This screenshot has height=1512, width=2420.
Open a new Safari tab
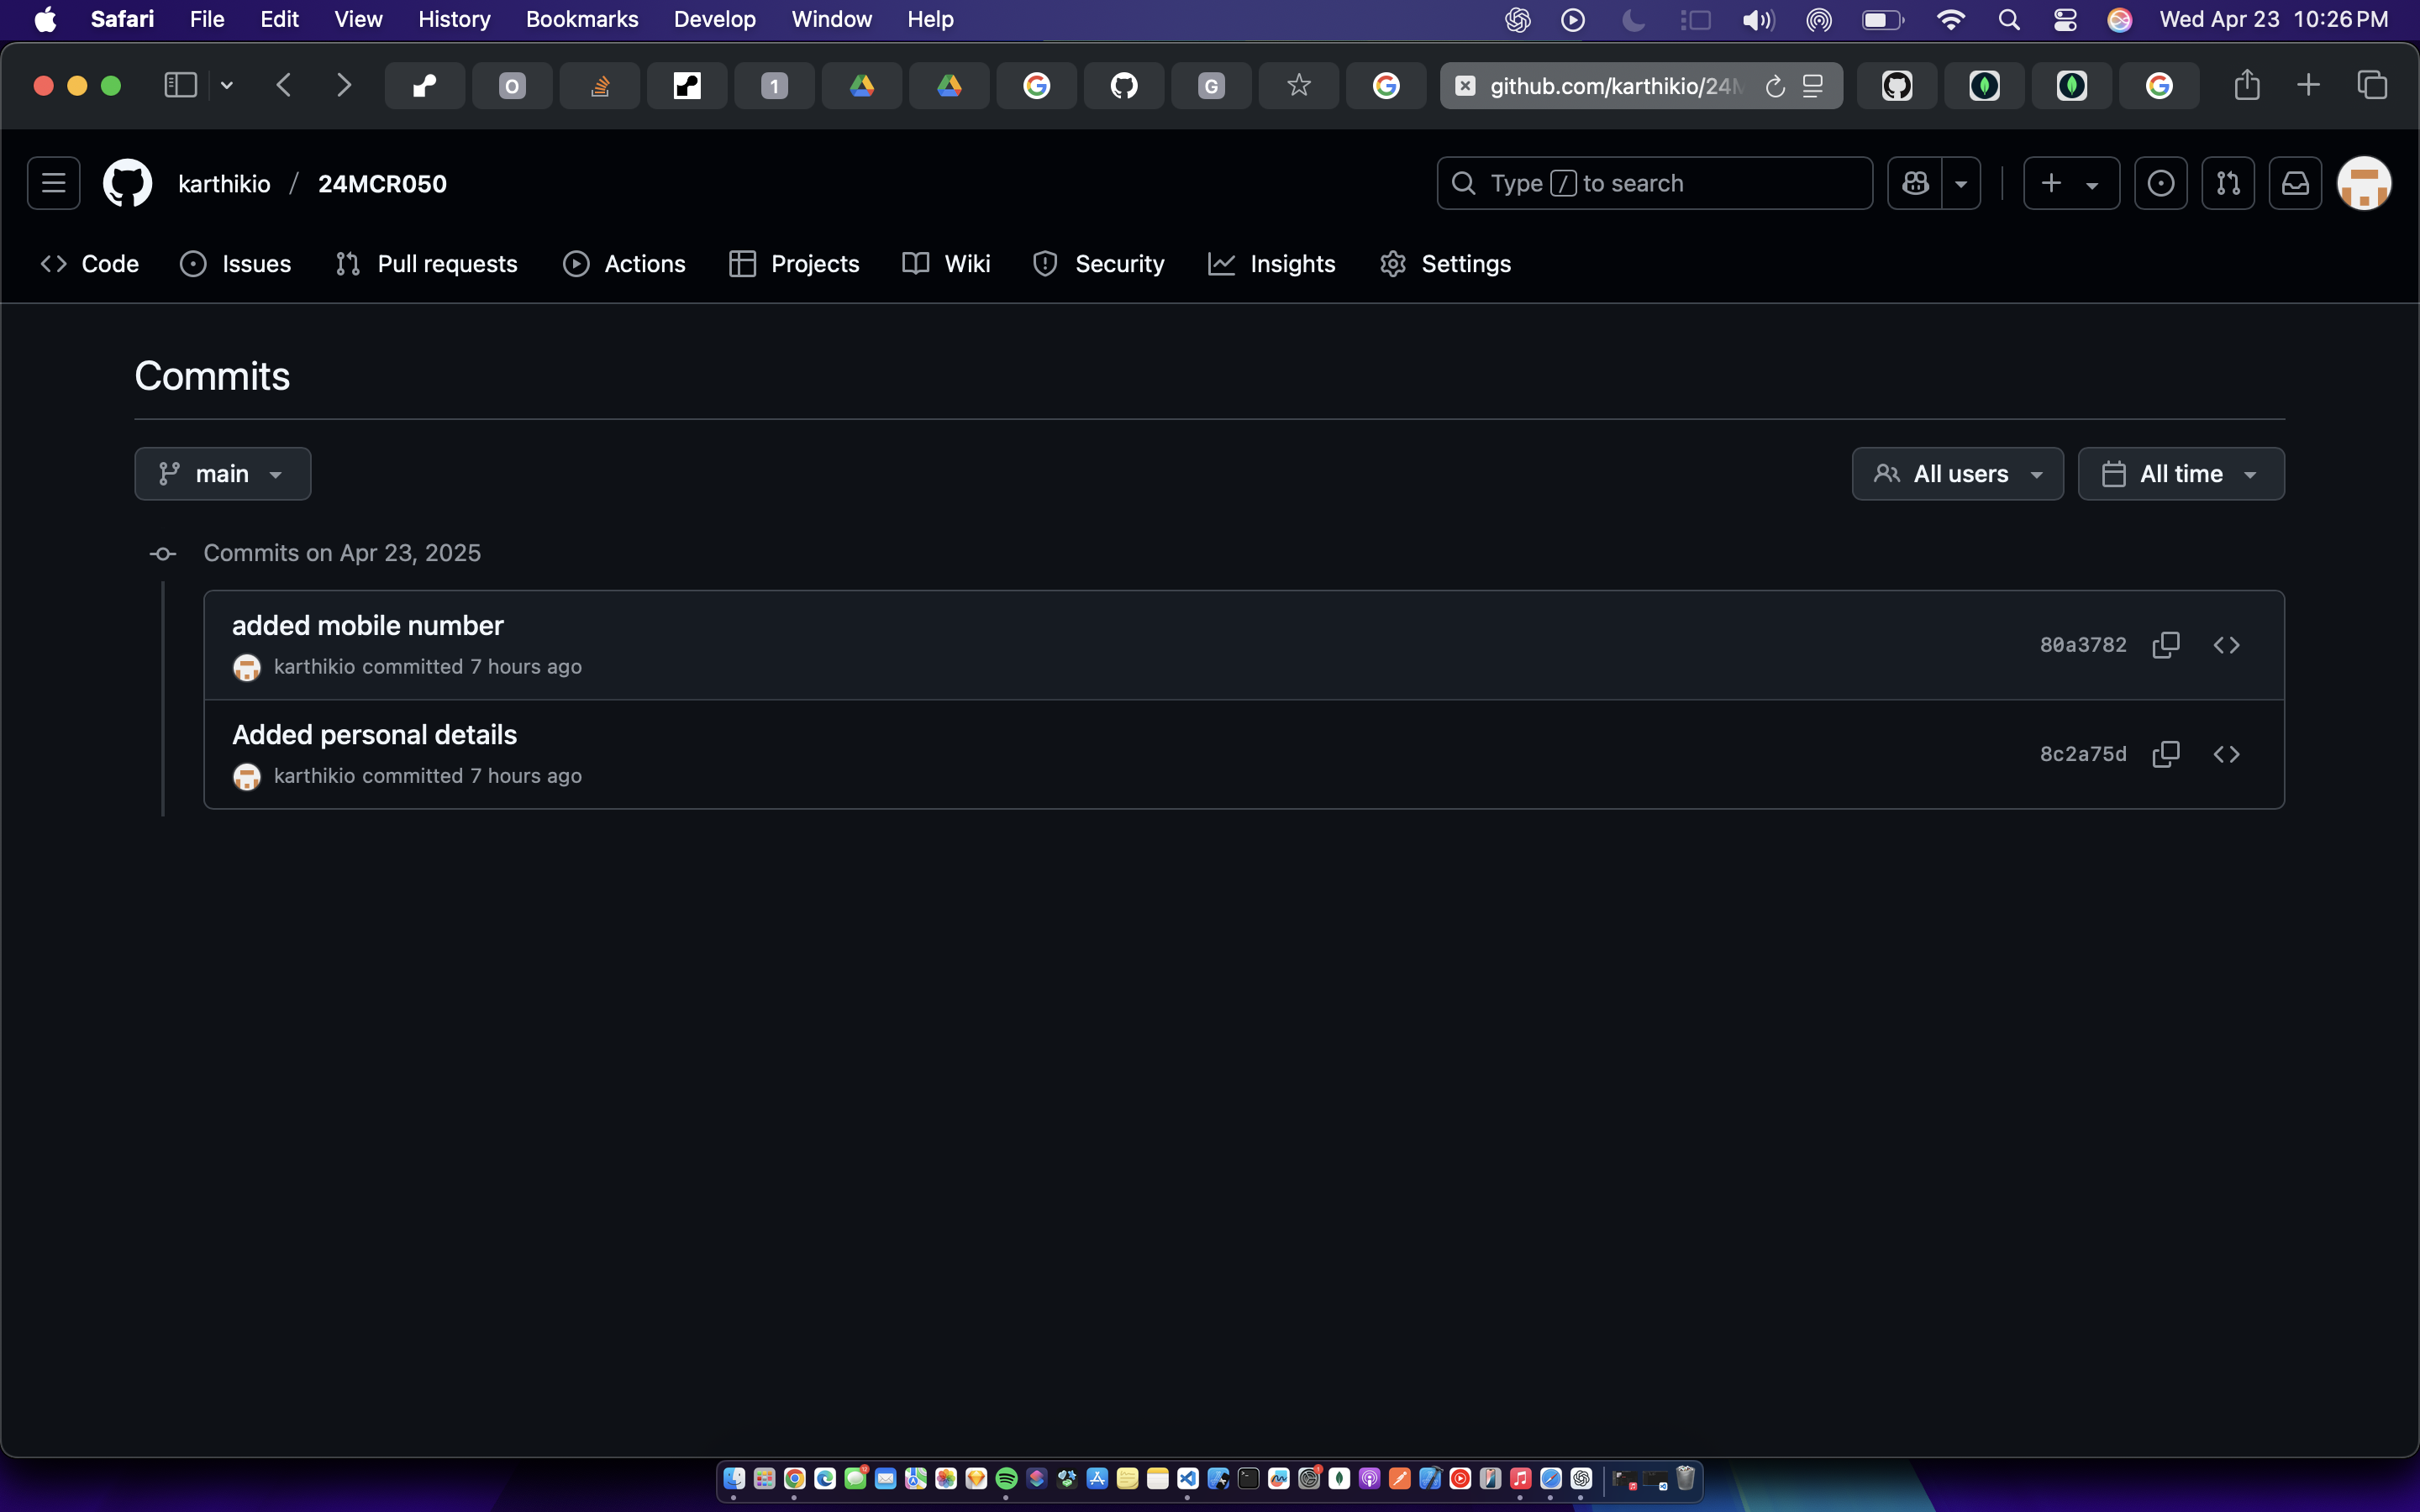pyautogui.click(x=2309, y=85)
